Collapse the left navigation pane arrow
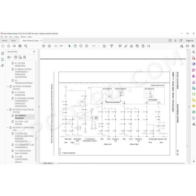The image size is (196, 196). pyautogui.click(x=39, y=107)
